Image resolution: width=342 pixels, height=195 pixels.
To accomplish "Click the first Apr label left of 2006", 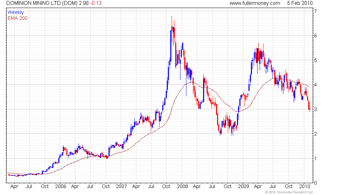I will [x=14, y=187].
